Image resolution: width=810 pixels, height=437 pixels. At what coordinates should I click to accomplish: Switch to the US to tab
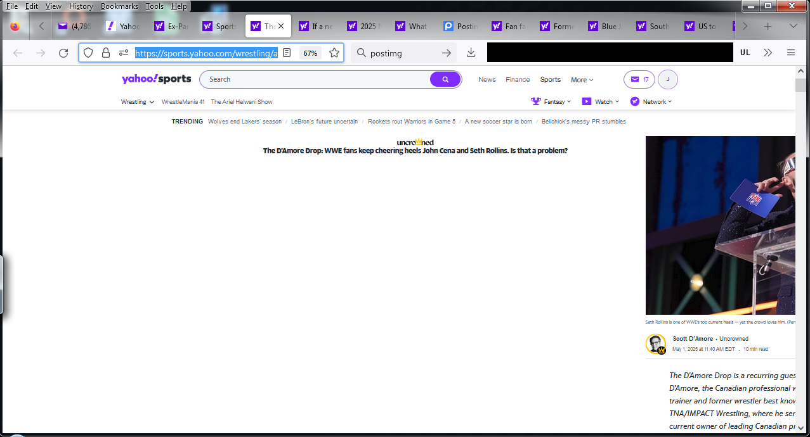(x=702, y=27)
